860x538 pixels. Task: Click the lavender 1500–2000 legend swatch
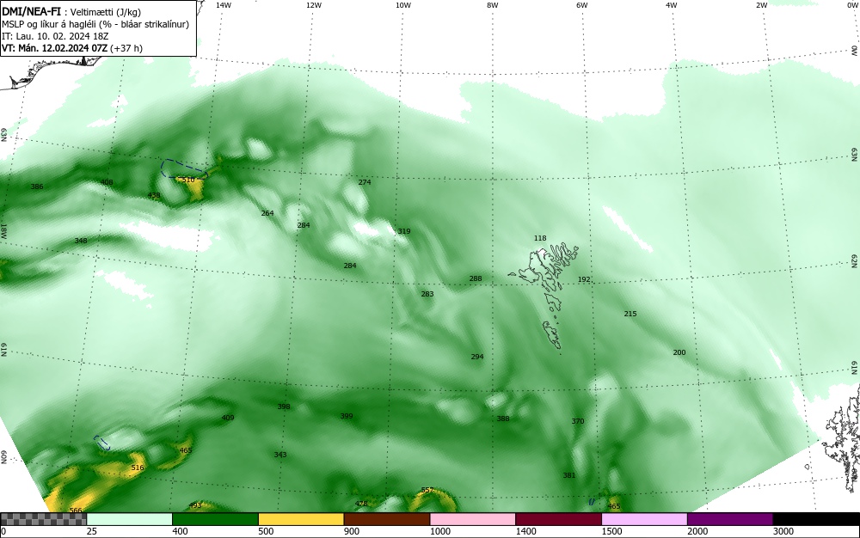pyautogui.click(x=644, y=519)
